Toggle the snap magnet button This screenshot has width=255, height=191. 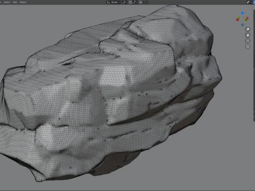point(130,2)
